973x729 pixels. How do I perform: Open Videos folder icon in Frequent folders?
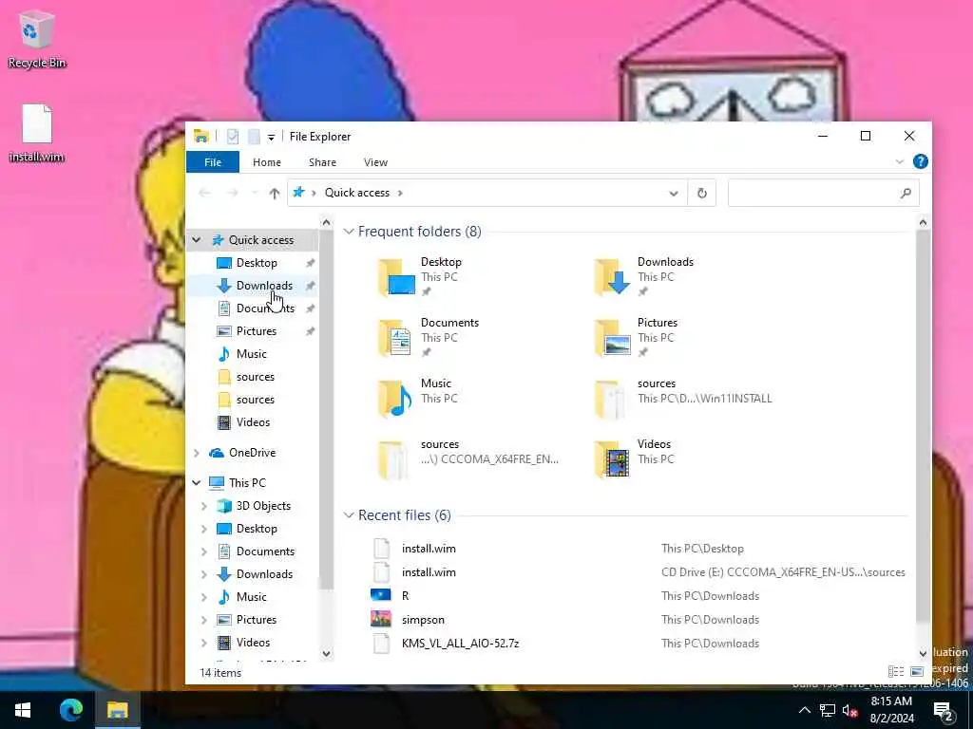613,459
